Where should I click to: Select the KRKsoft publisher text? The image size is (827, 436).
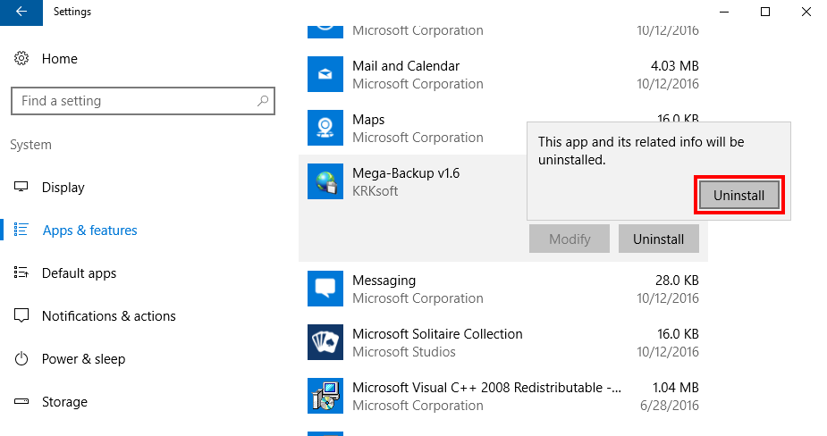coord(375,191)
